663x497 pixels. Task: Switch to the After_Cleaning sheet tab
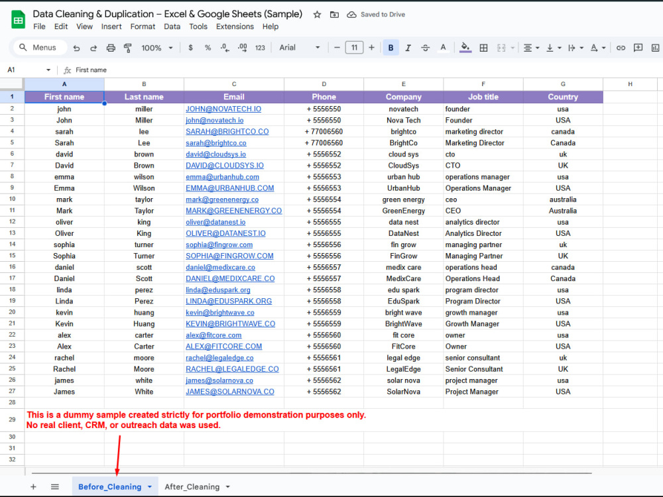click(192, 487)
